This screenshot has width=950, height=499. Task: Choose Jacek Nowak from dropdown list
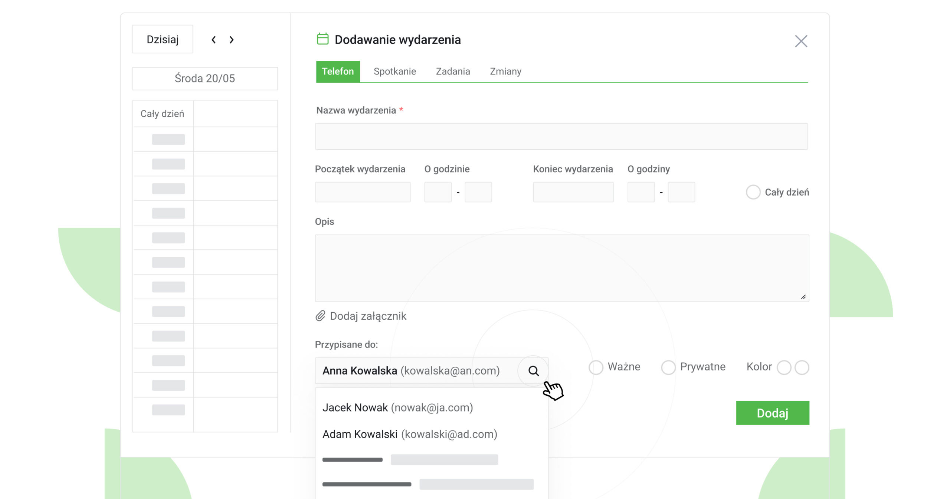pyautogui.click(x=397, y=407)
